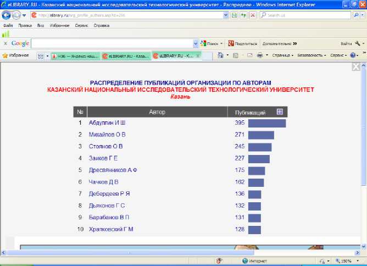The height and width of the screenshot is (266, 367).
Task: Click publication count 271
Action: coord(240,135)
